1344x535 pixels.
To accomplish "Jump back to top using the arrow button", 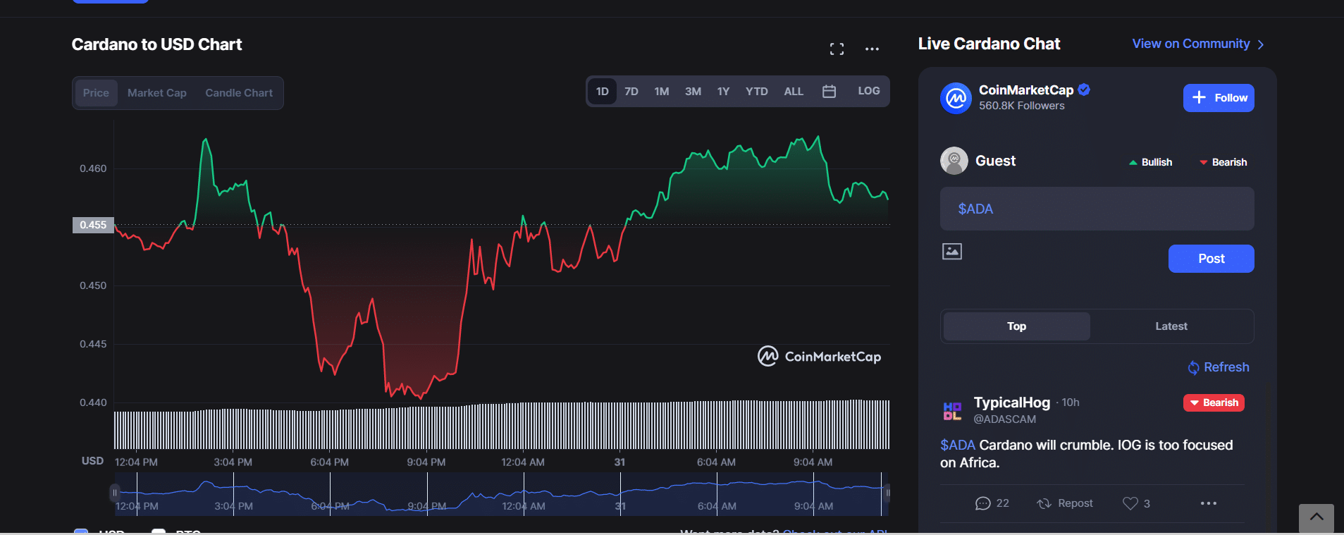I will point(1317,518).
